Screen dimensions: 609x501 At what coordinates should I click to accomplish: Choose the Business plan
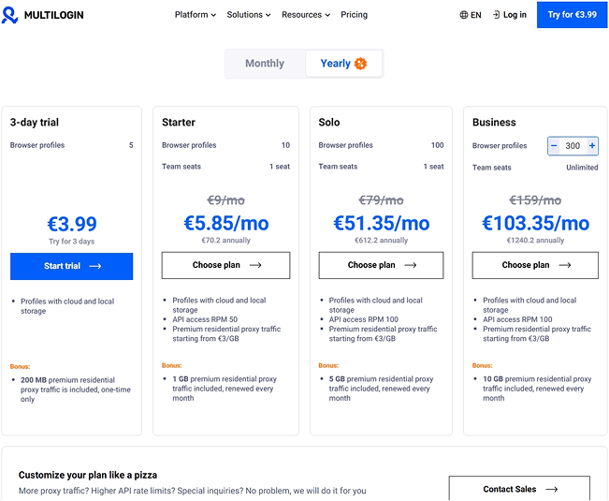[x=535, y=265]
